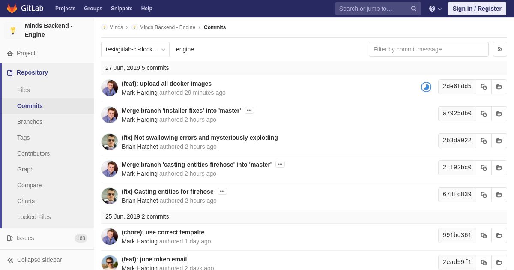Open the Projects menu in the top bar
Image resolution: width=514 pixels, height=270 pixels.
65,9
